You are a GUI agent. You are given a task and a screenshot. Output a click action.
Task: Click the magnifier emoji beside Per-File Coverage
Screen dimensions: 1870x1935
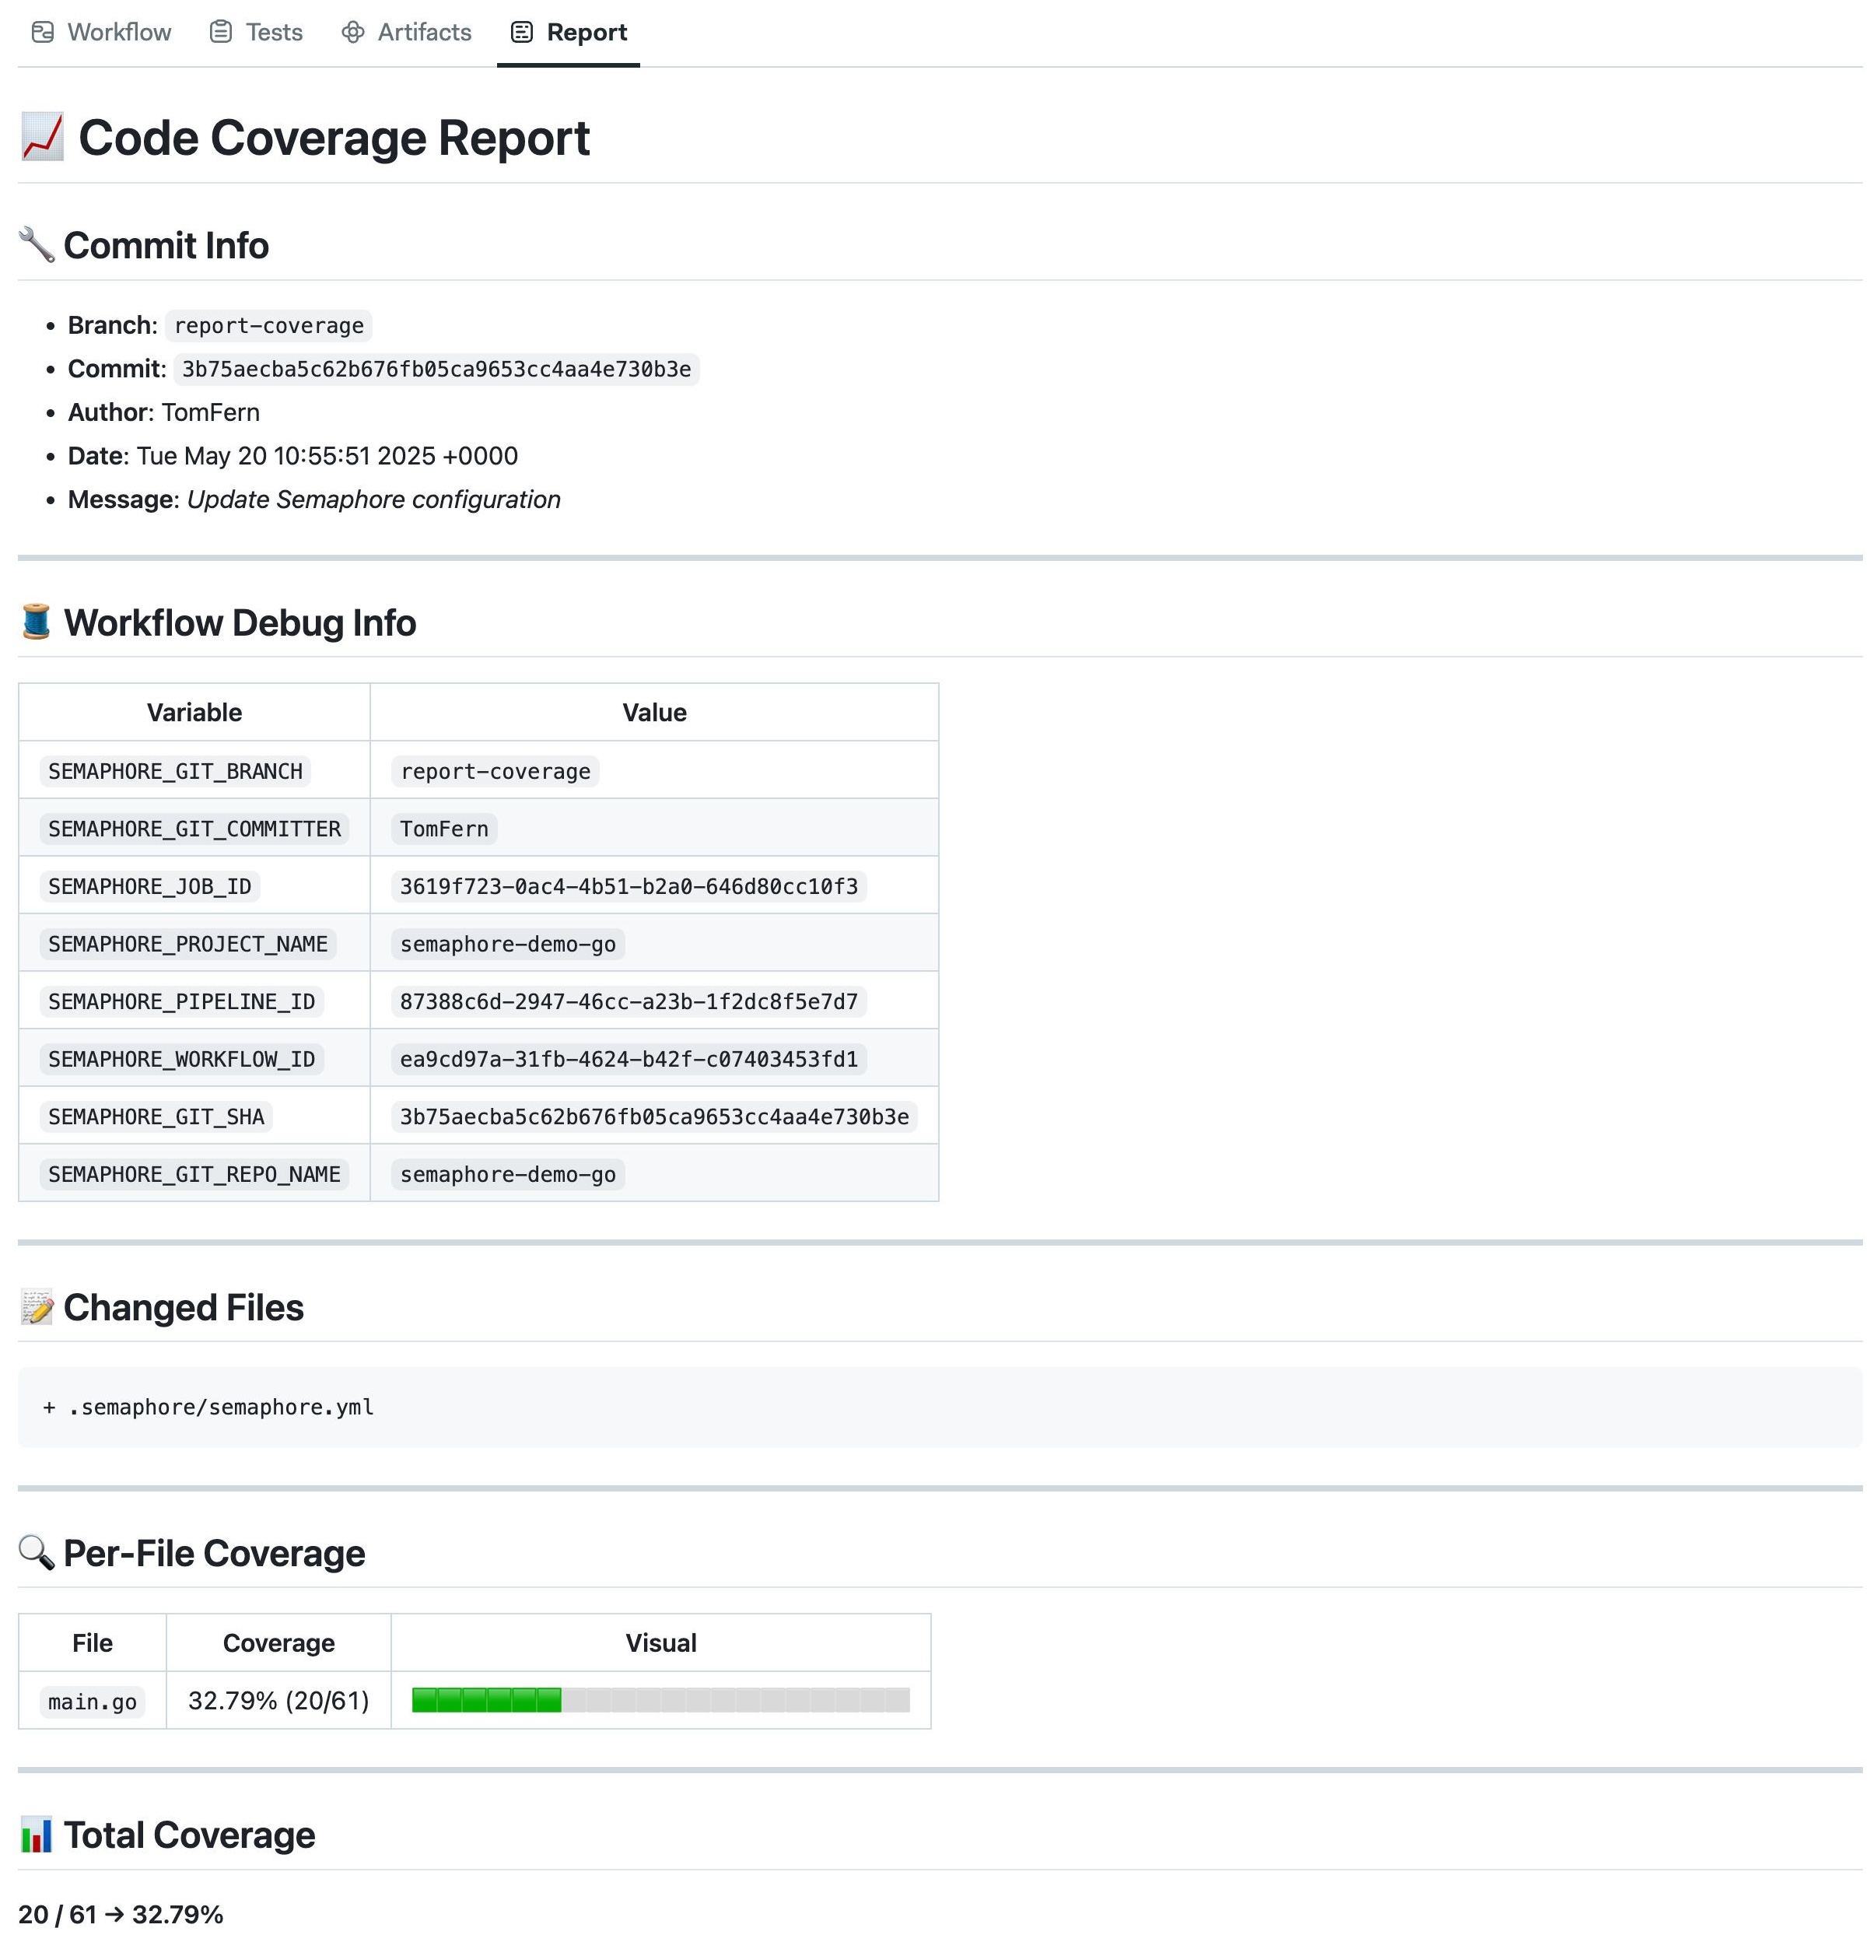pyautogui.click(x=37, y=1553)
